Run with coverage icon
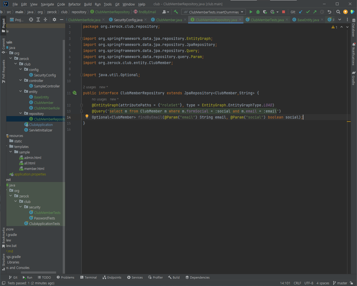 (265, 12)
